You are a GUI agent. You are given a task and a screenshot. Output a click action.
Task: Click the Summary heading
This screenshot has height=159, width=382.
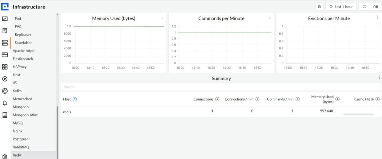[x=221, y=78]
